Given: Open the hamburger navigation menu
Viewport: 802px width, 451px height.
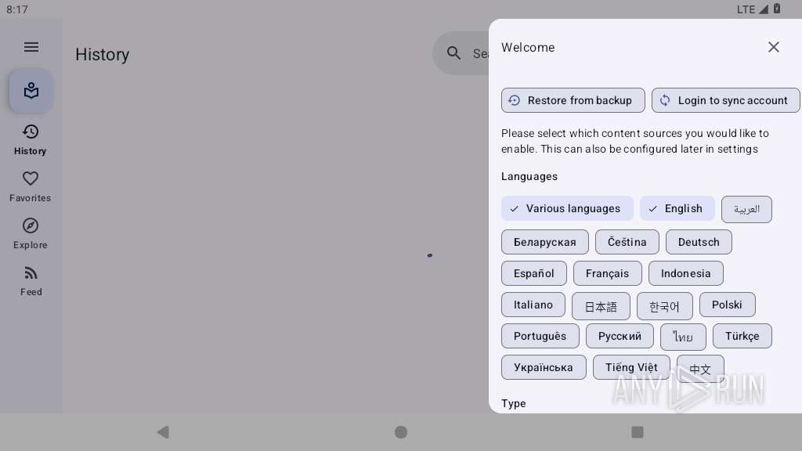Looking at the screenshot, I should pyautogui.click(x=31, y=47).
